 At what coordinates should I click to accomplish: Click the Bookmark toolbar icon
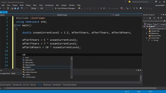click(x=141, y=8)
